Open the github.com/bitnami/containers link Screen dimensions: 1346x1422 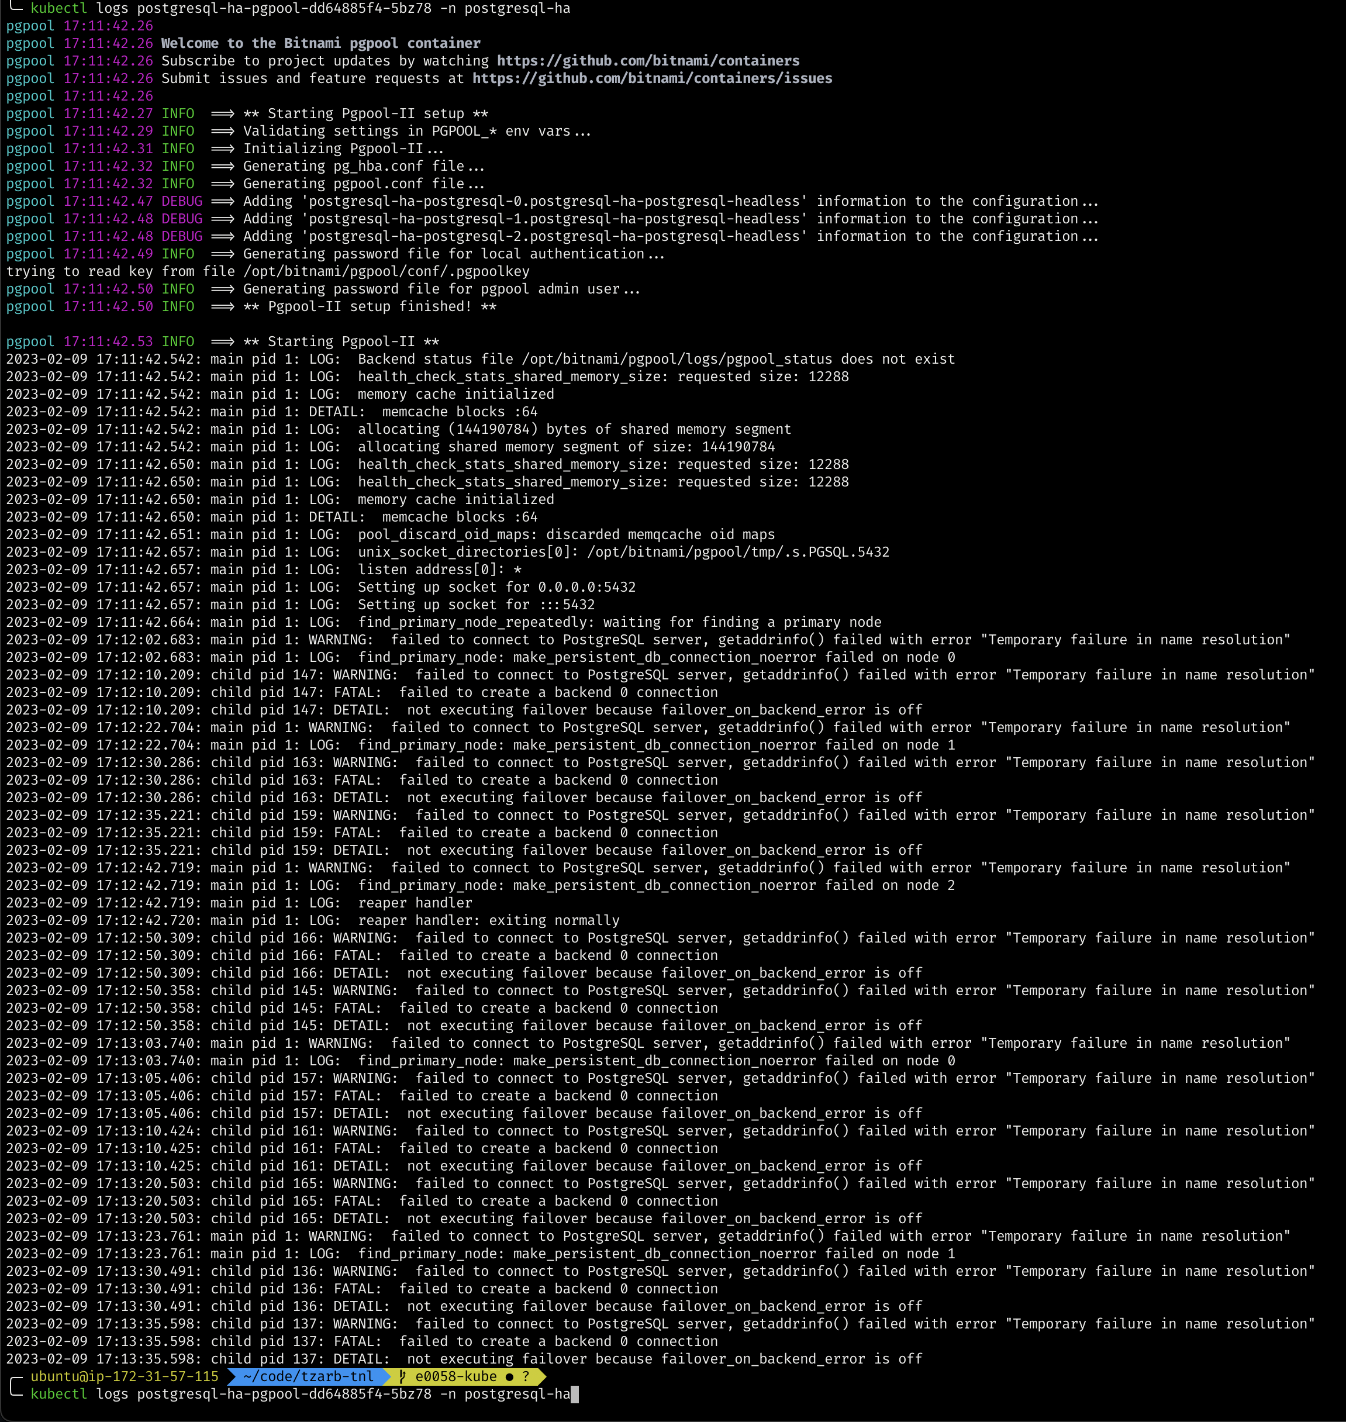pyautogui.click(x=648, y=61)
